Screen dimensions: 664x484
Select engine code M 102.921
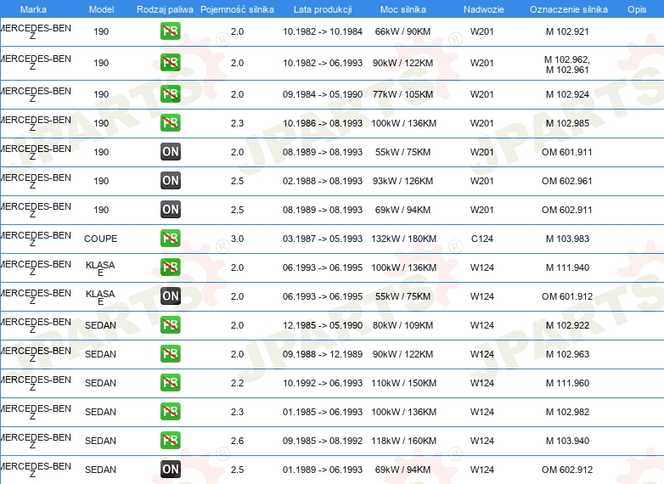point(567,31)
